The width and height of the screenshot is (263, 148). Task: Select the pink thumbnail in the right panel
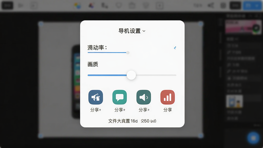243,27
